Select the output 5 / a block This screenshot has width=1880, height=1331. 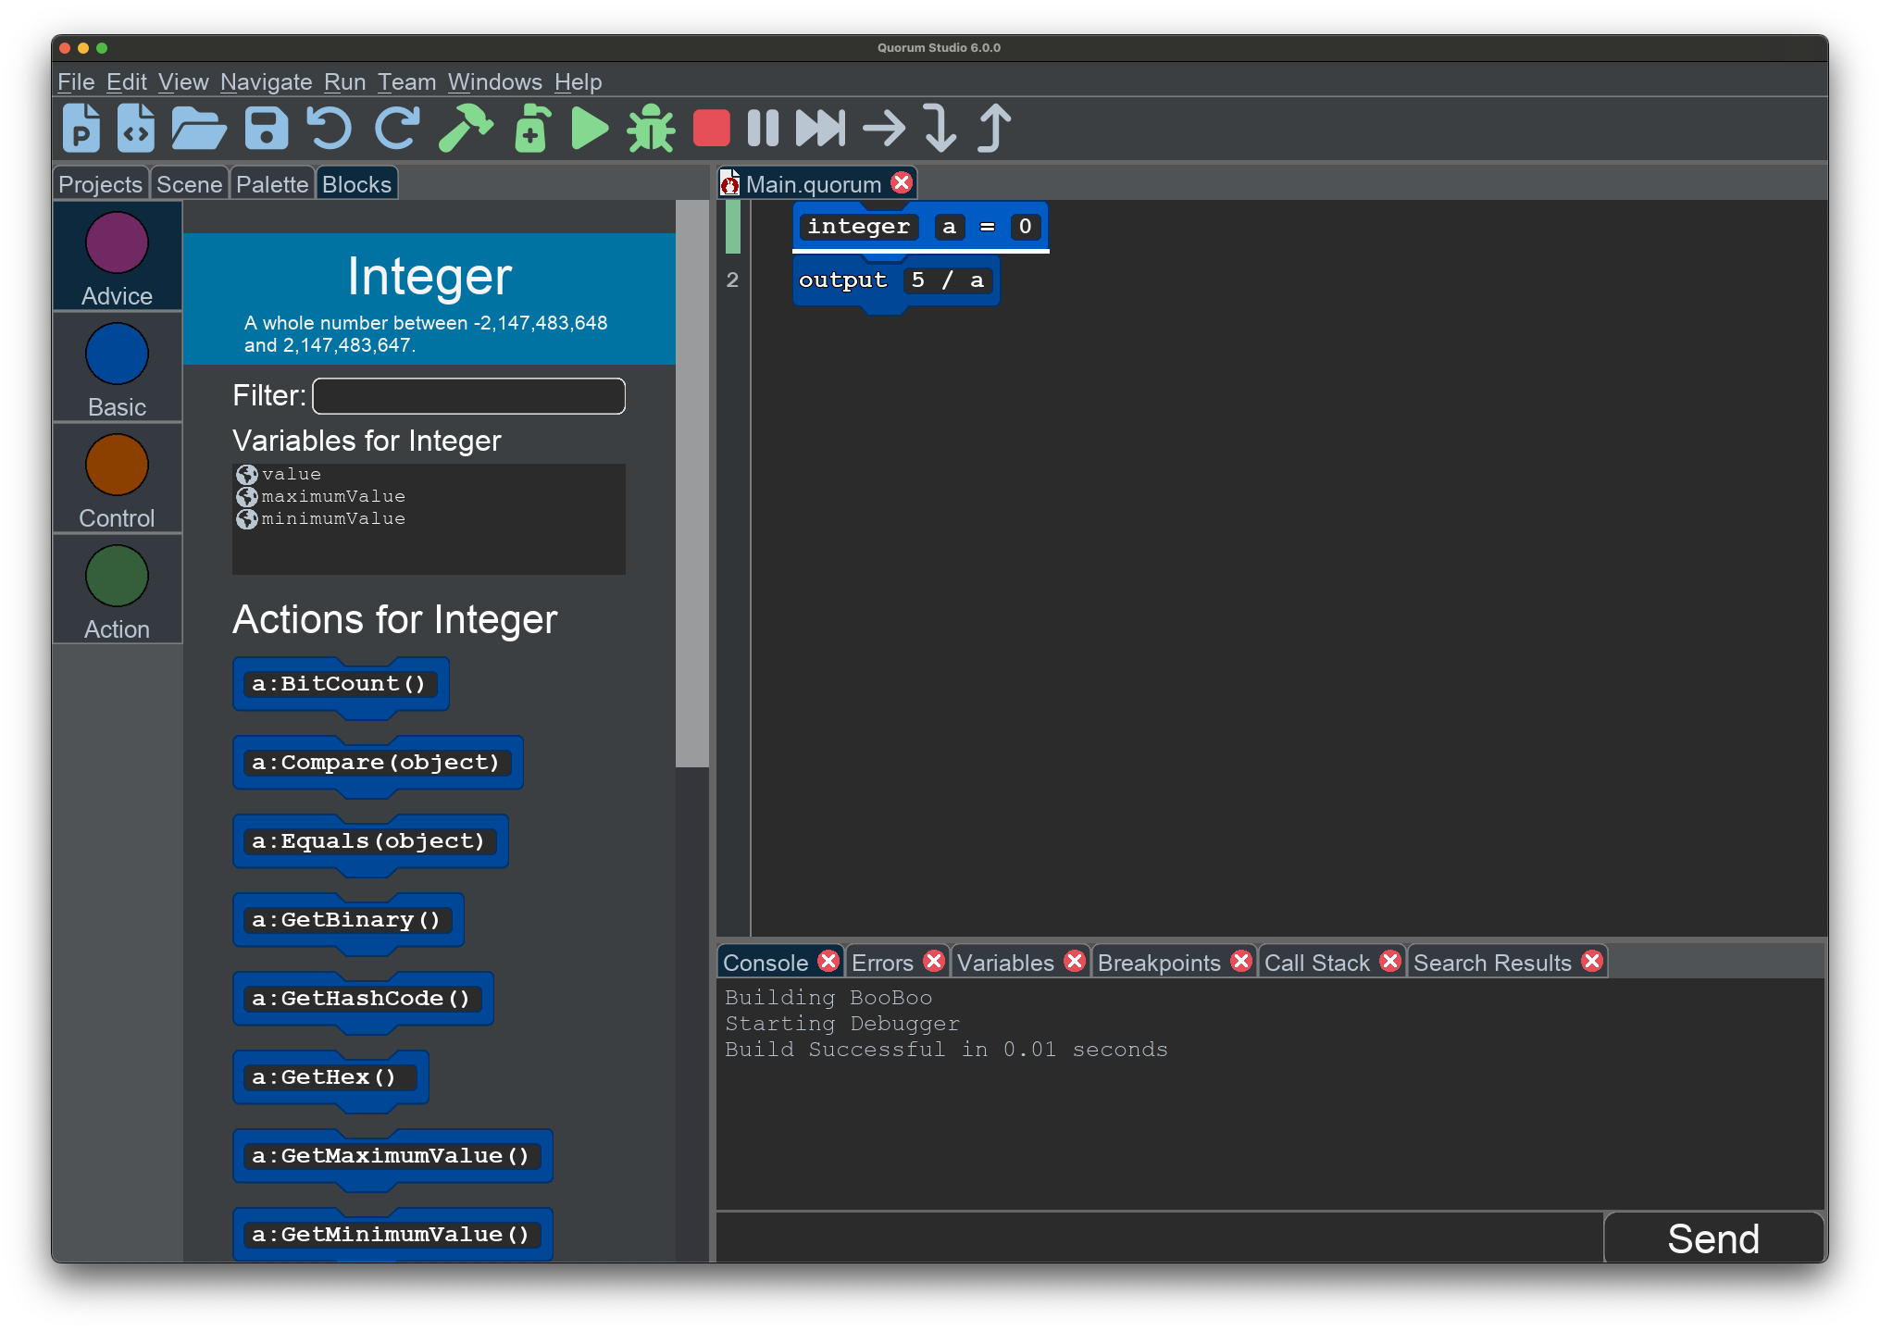pyautogui.click(x=895, y=281)
